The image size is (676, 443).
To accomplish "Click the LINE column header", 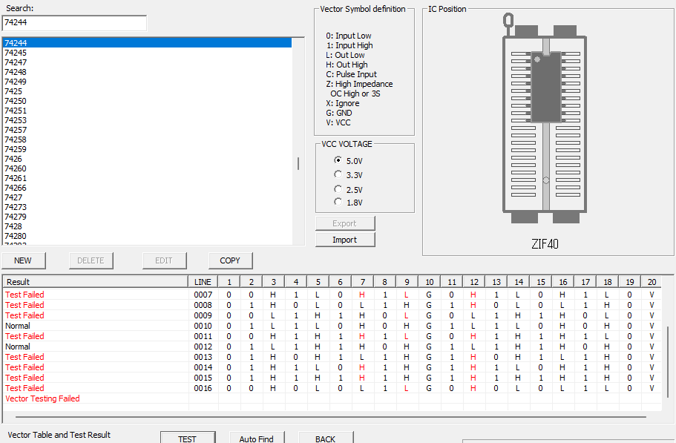I will (x=203, y=282).
